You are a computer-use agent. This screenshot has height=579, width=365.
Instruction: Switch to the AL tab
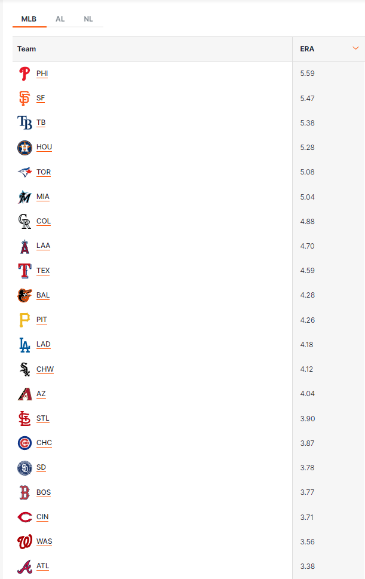click(x=60, y=19)
